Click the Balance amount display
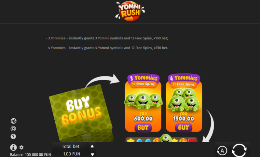The width and height of the screenshot is (260, 157). click(x=38, y=155)
